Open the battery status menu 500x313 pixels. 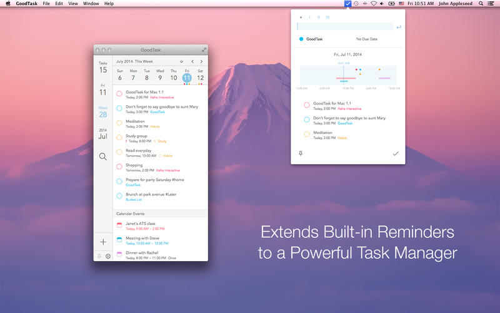[391, 4]
